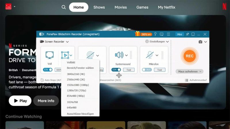Open Einstellungen settings dropdown
Viewport: 230px width, 129px height.
pos(157,42)
